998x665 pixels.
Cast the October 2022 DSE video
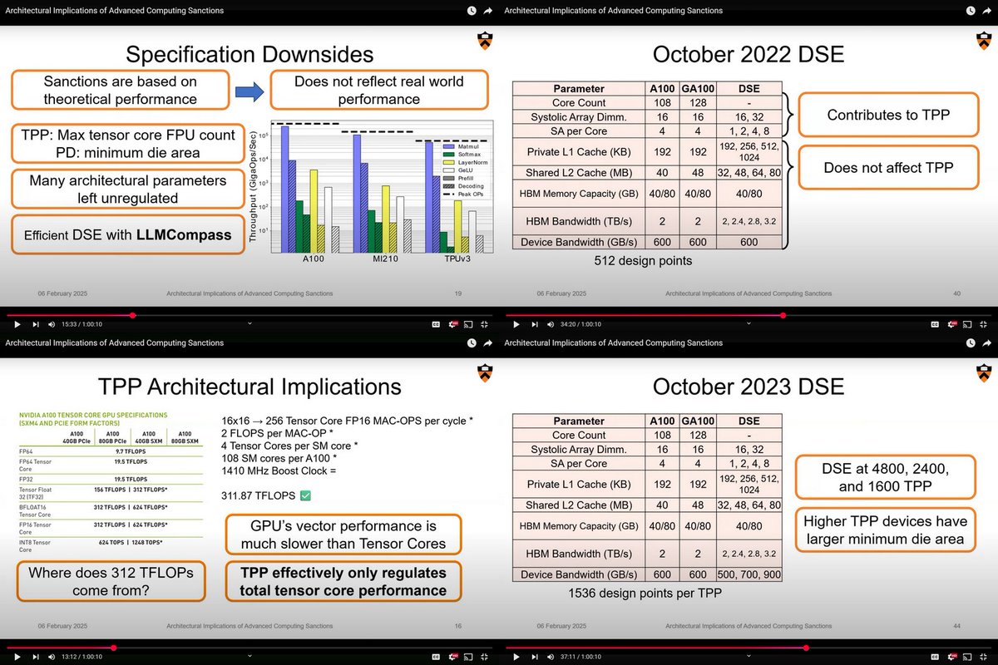click(967, 324)
